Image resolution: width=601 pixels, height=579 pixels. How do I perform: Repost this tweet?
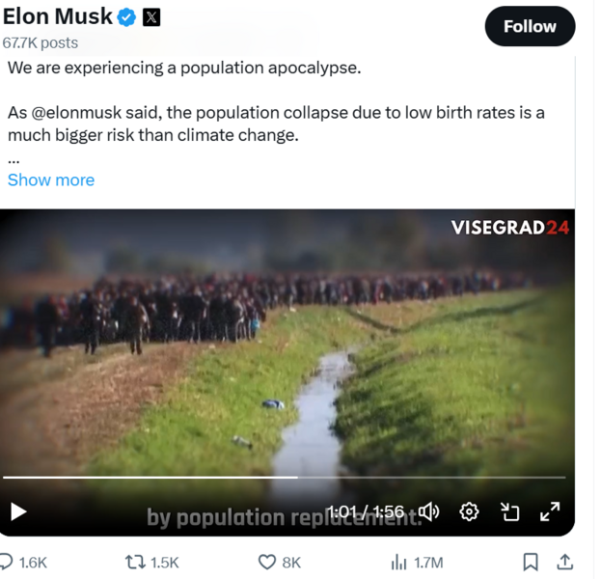(x=136, y=562)
